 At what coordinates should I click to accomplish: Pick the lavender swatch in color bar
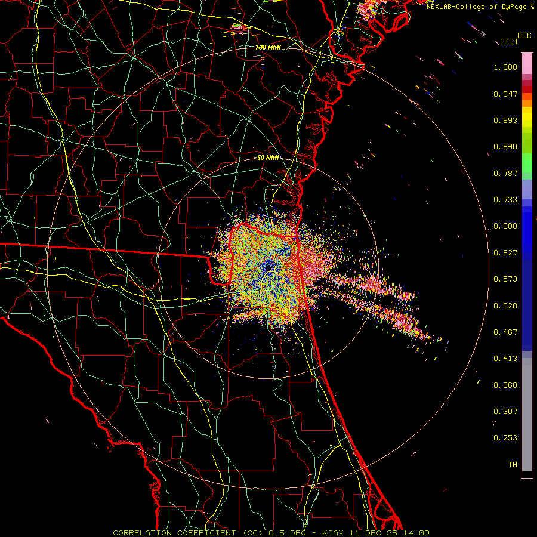point(527,189)
